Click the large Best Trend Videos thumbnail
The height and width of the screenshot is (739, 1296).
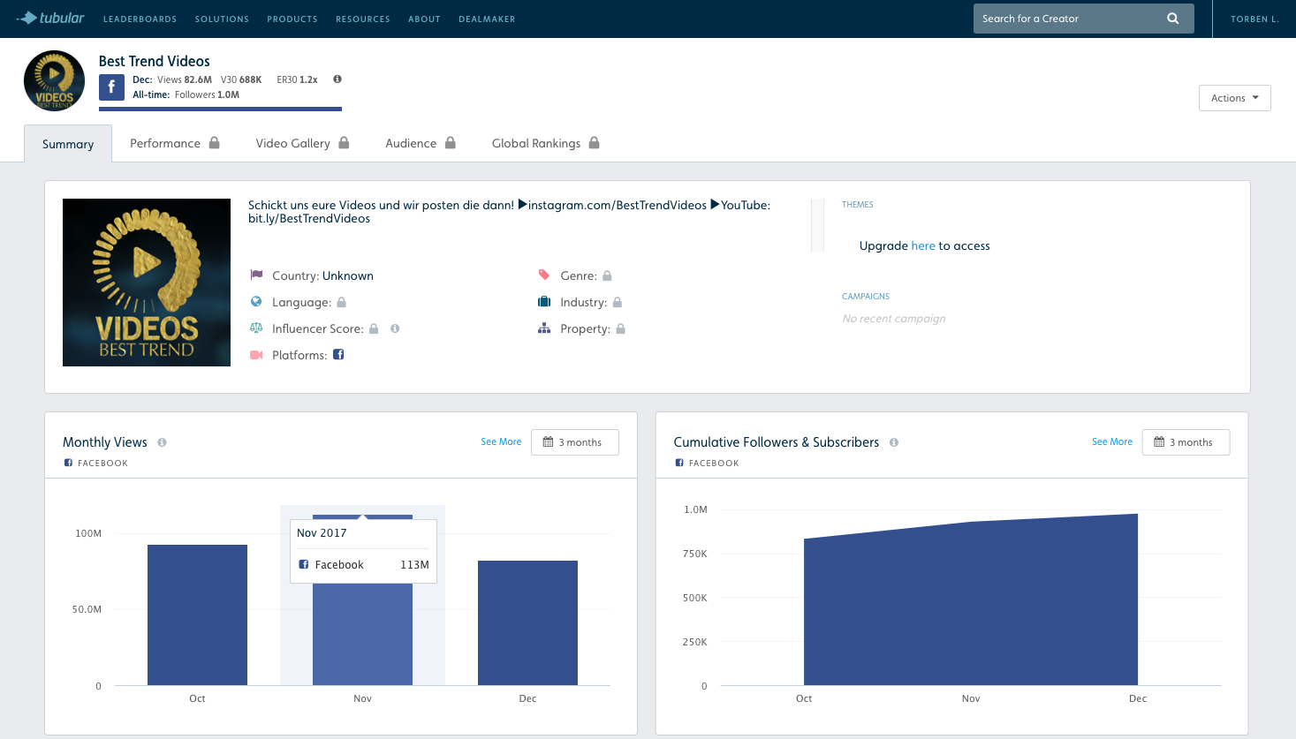coord(147,283)
